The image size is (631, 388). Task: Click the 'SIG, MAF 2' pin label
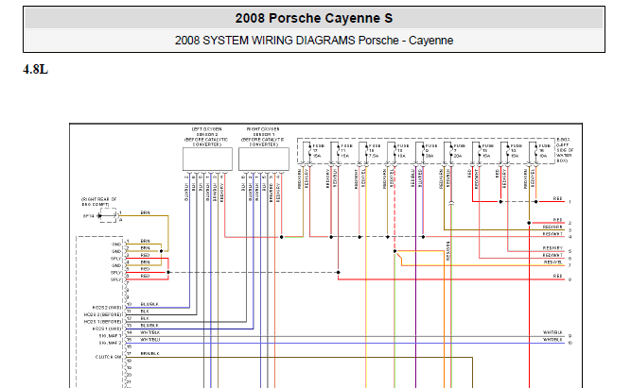click(110, 343)
